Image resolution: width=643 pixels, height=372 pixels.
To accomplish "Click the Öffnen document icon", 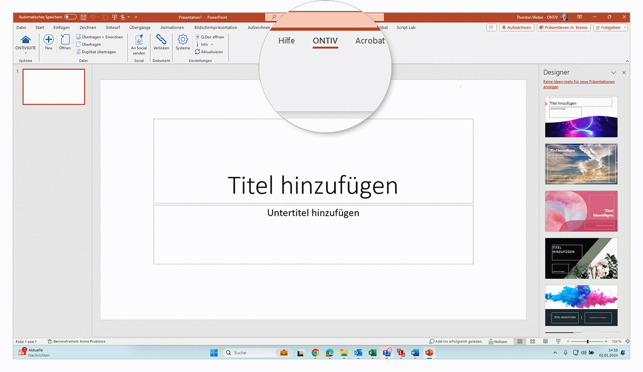I will point(65,40).
